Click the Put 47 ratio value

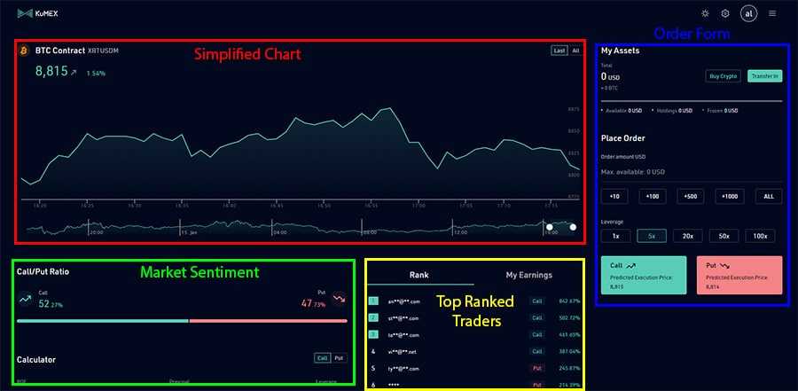point(314,304)
